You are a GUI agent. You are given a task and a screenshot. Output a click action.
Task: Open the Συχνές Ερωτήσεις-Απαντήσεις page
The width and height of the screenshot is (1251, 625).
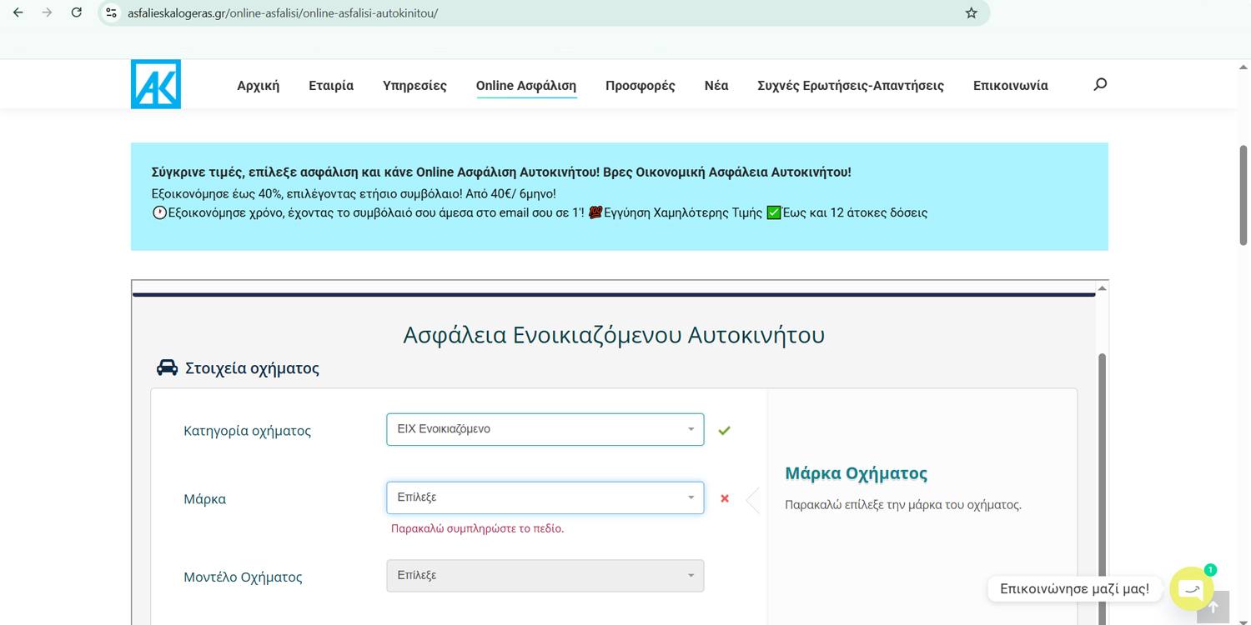tap(850, 85)
